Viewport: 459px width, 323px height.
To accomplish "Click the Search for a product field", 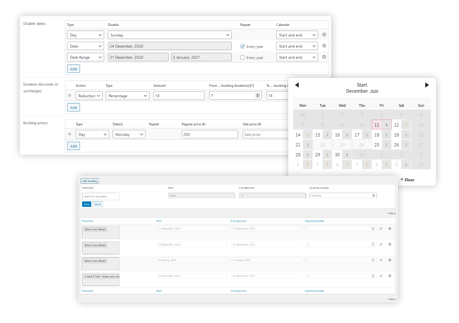I will coord(101,196).
